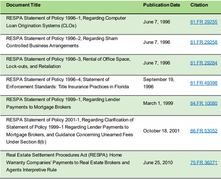Screen dimensions: 221x179
Task: Click the 1999–1 Lender Payments to Mortgage Brokers title
Action: [63, 103]
